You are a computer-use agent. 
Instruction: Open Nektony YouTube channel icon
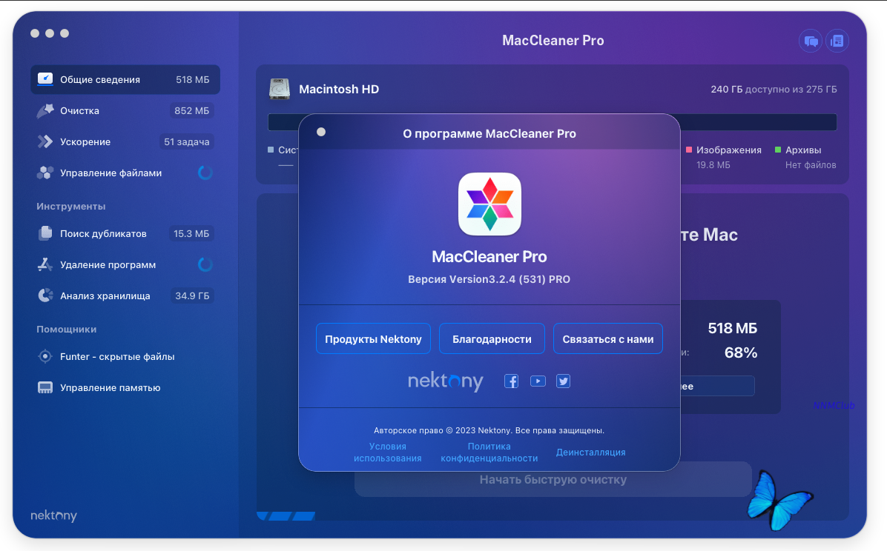538,381
